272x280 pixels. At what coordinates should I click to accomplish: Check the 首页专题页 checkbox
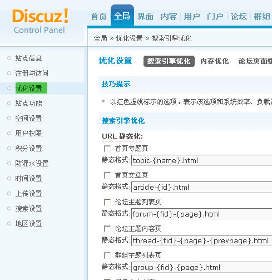coord(107,149)
